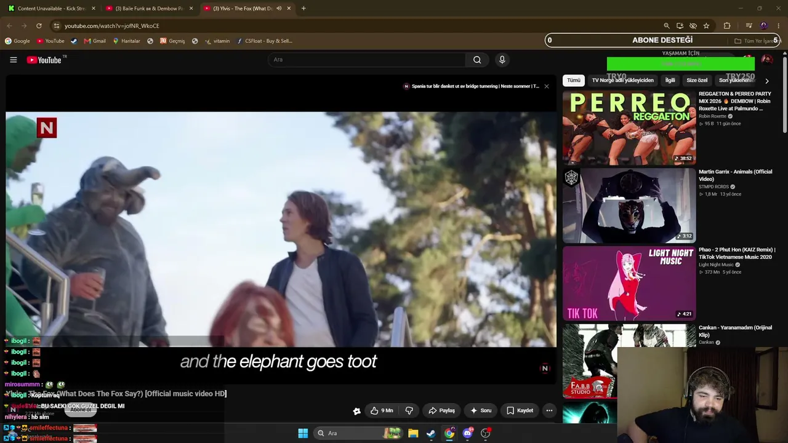Switch to the Content Unavailable Kick tab
This screenshot has height=443, width=788.
52,9
